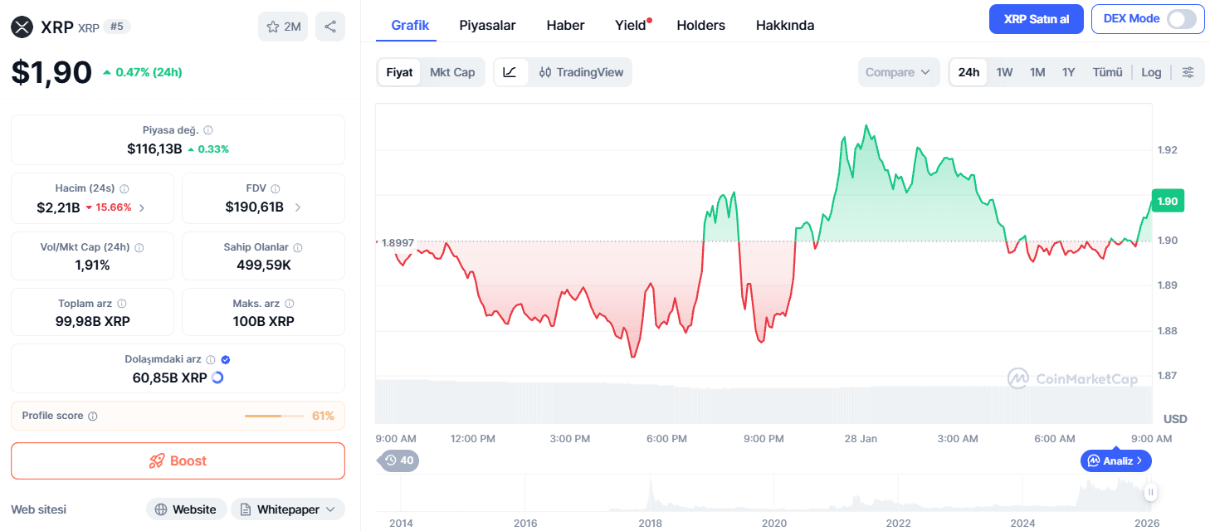Select Mkt Cap chart view
1210x531 pixels.
(452, 72)
